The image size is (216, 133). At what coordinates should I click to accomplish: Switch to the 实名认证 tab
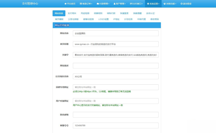[150, 13]
